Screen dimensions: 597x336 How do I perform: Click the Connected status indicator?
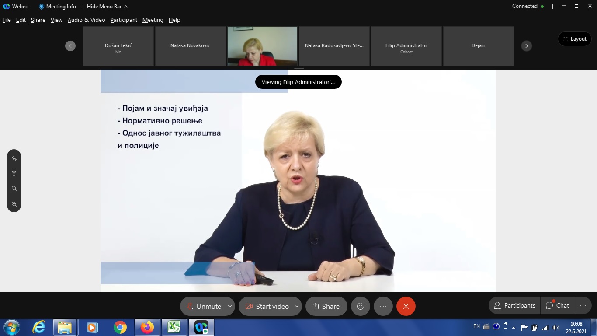pyautogui.click(x=528, y=6)
